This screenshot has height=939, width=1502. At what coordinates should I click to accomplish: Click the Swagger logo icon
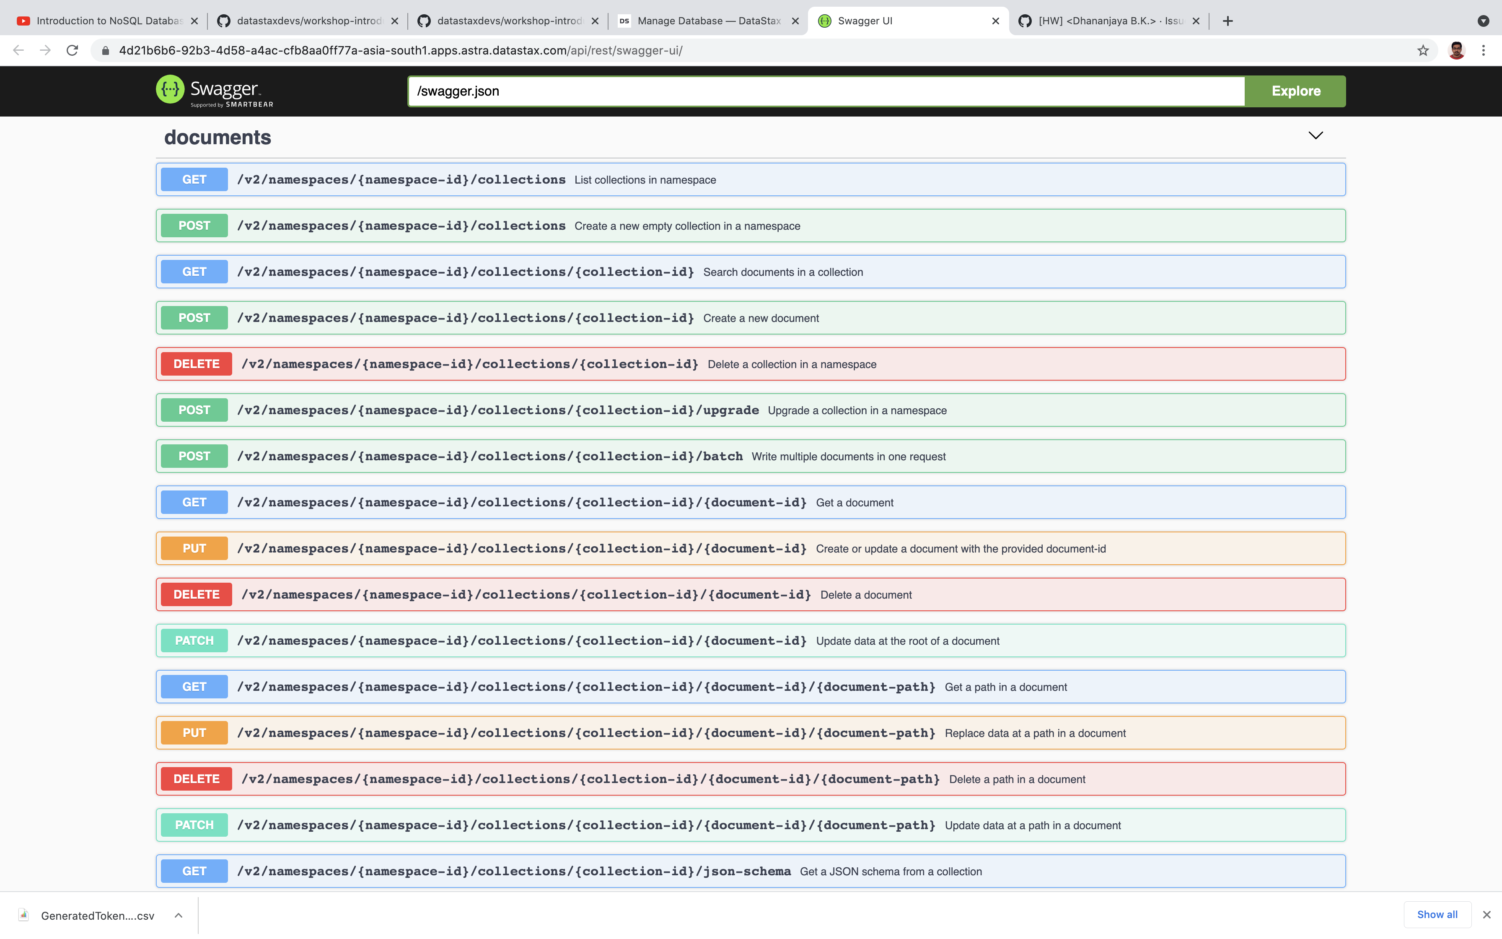[171, 90]
